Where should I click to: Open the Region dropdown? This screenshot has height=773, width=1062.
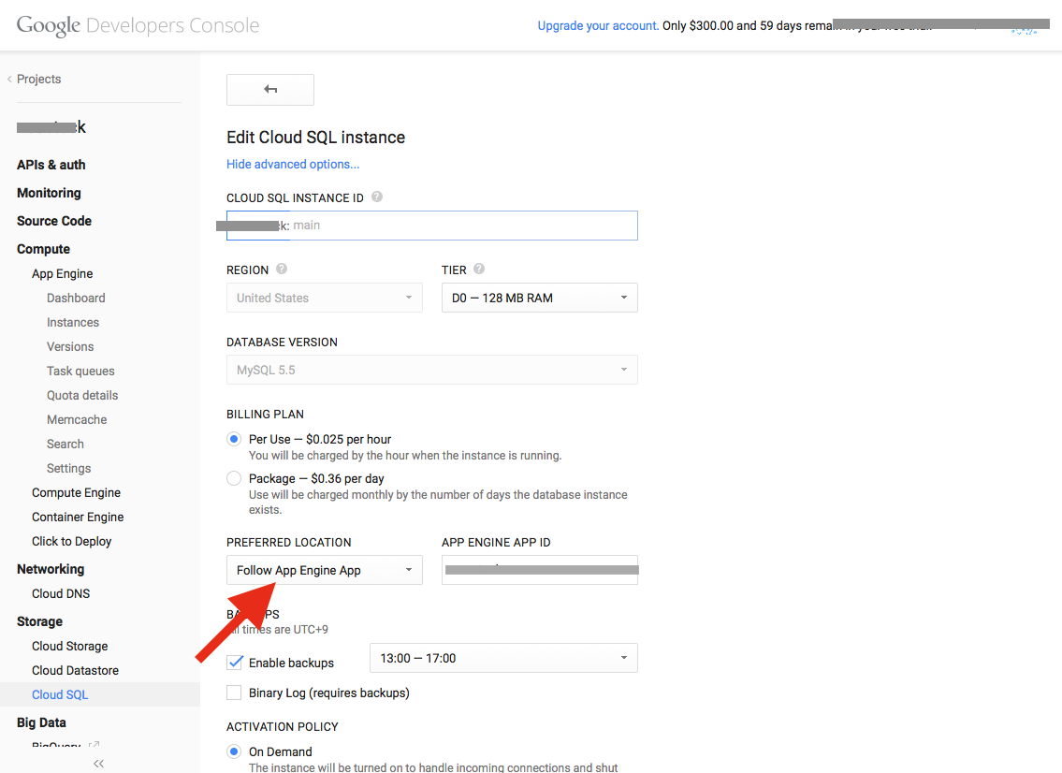[x=325, y=299]
